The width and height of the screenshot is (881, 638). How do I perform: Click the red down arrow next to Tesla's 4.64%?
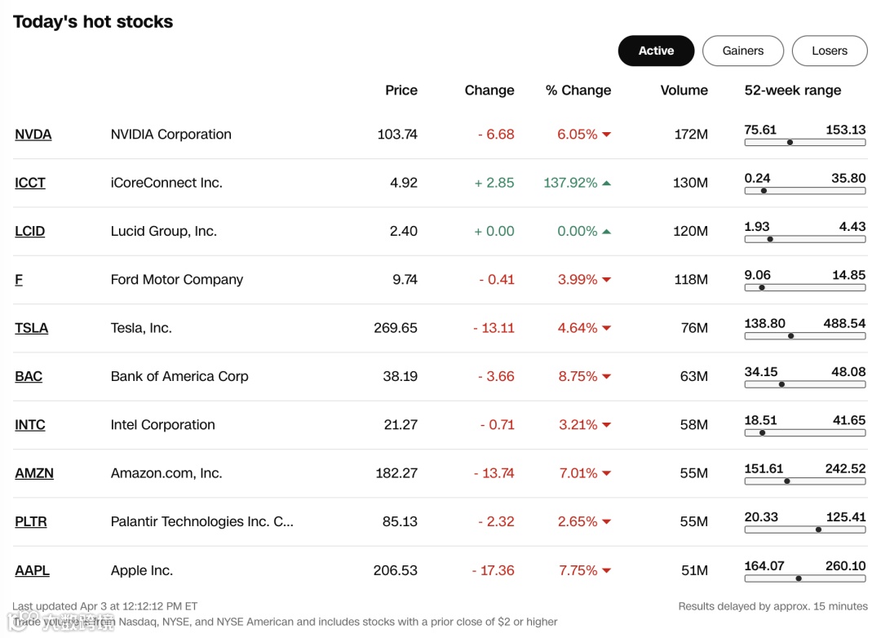point(607,328)
